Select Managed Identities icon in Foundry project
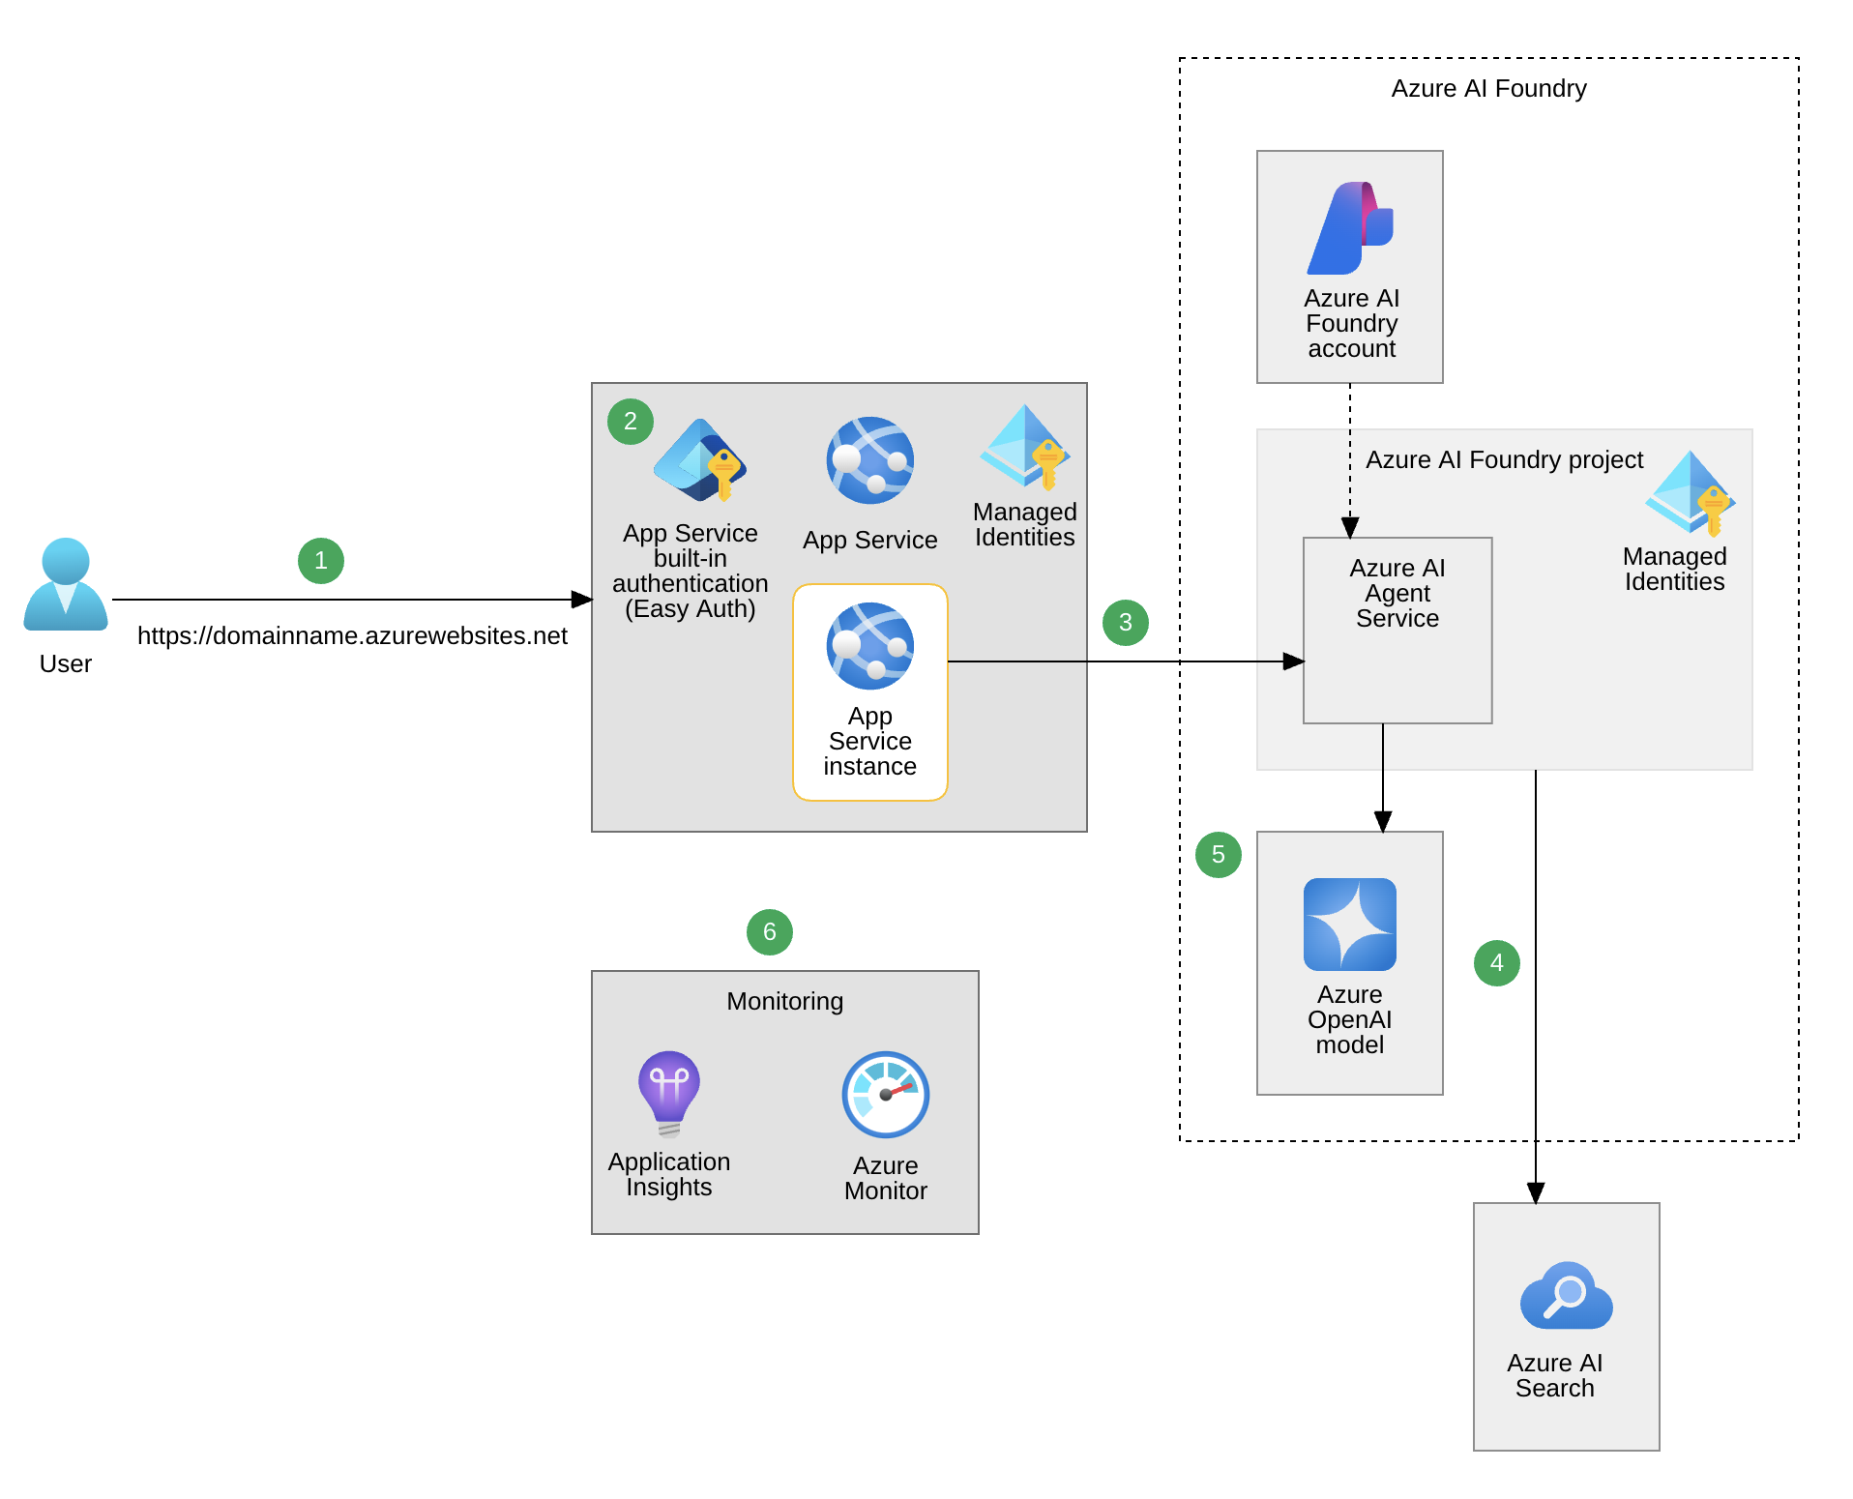 coord(1691,493)
